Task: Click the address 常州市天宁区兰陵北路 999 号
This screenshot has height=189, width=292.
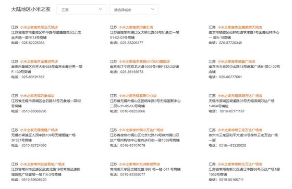Action: coord(145,169)
